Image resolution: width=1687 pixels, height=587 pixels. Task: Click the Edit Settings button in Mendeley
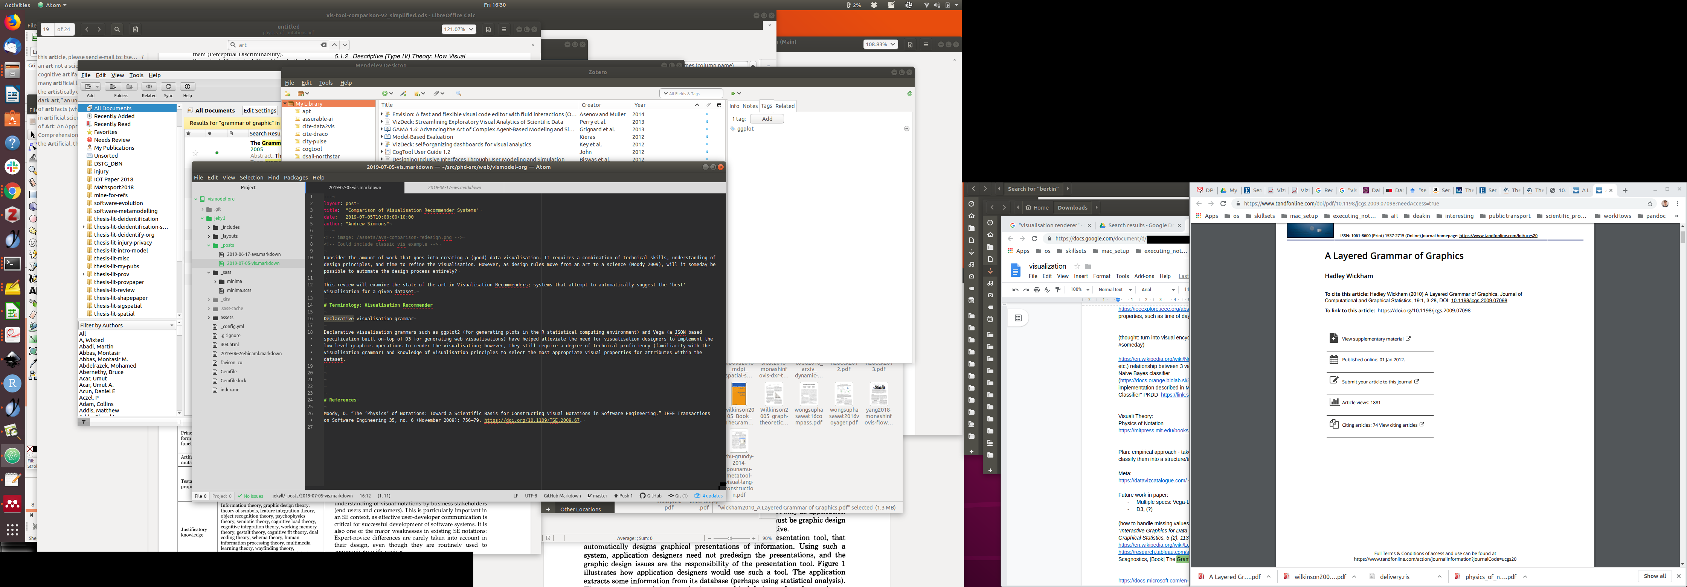click(x=260, y=111)
